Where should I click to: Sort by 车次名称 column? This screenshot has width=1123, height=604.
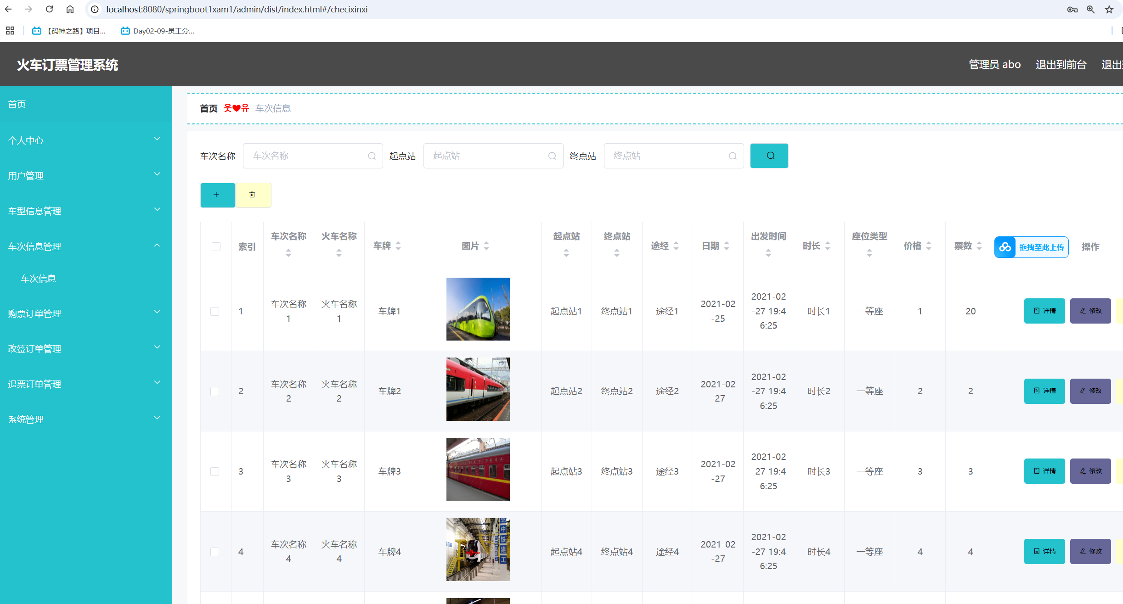288,252
